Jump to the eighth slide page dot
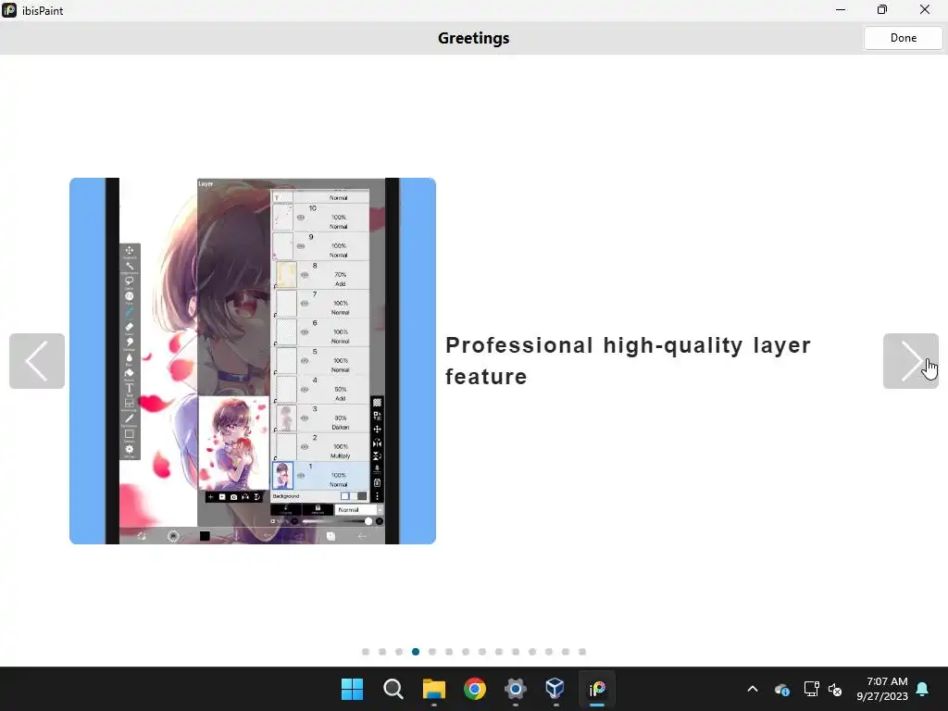 coord(482,652)
